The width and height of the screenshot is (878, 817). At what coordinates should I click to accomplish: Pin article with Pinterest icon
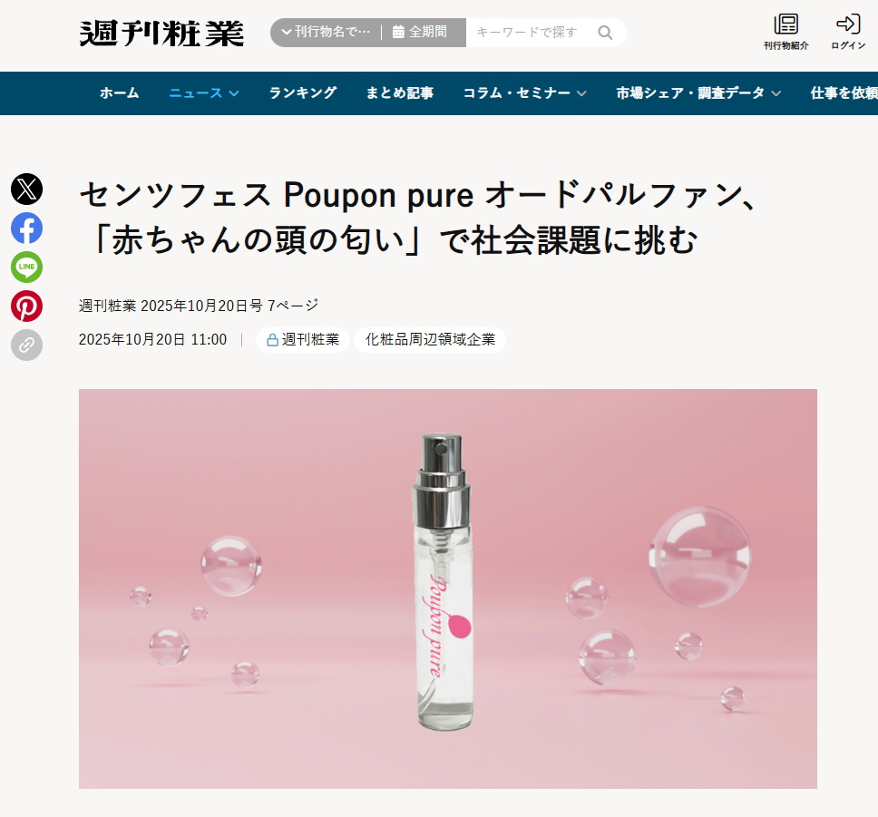point(27,306)
